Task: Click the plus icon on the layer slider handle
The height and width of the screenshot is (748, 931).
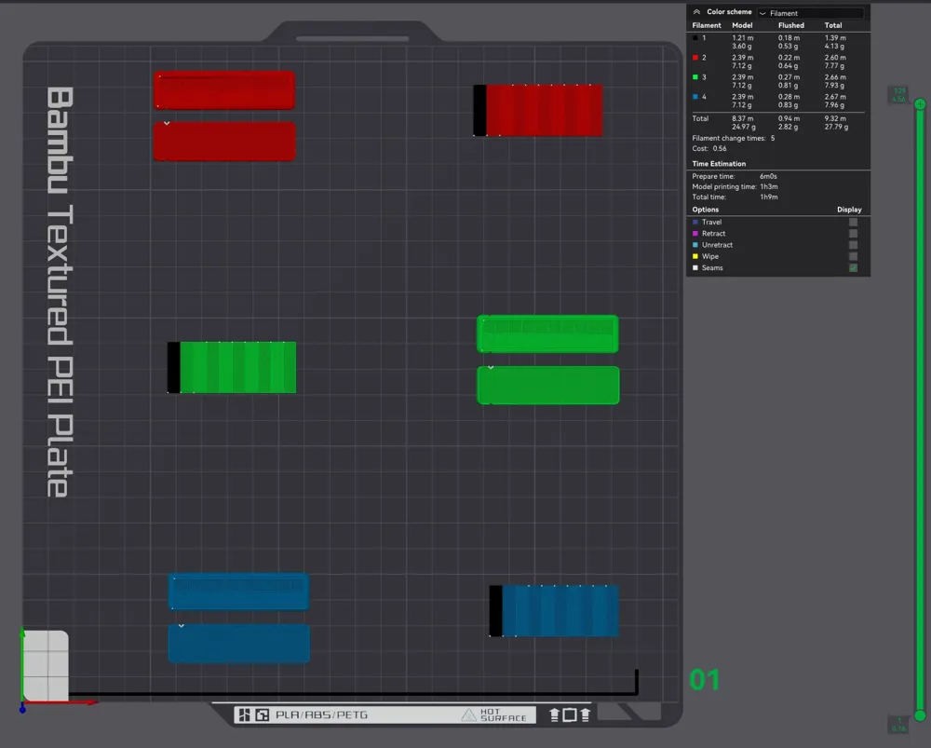Action: tap(919, 105)
